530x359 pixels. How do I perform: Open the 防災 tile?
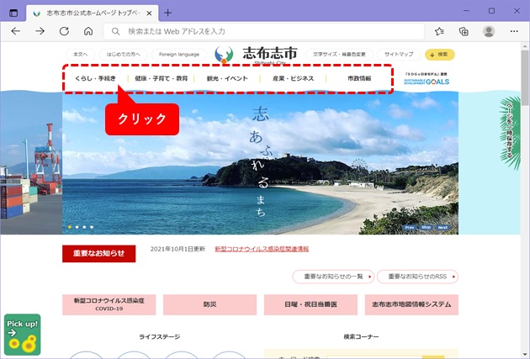coord(210,304)
